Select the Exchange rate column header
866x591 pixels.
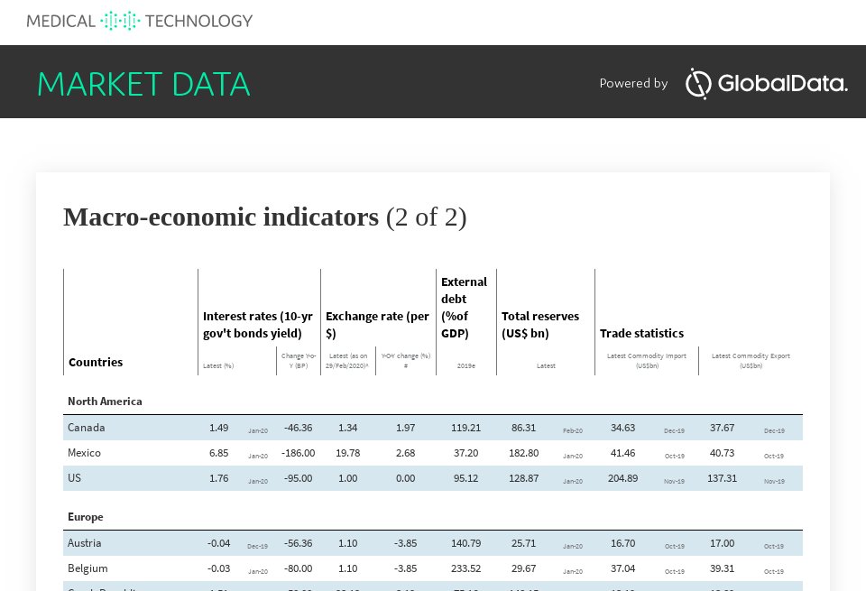pyautogui.click(x=377, y=325)
